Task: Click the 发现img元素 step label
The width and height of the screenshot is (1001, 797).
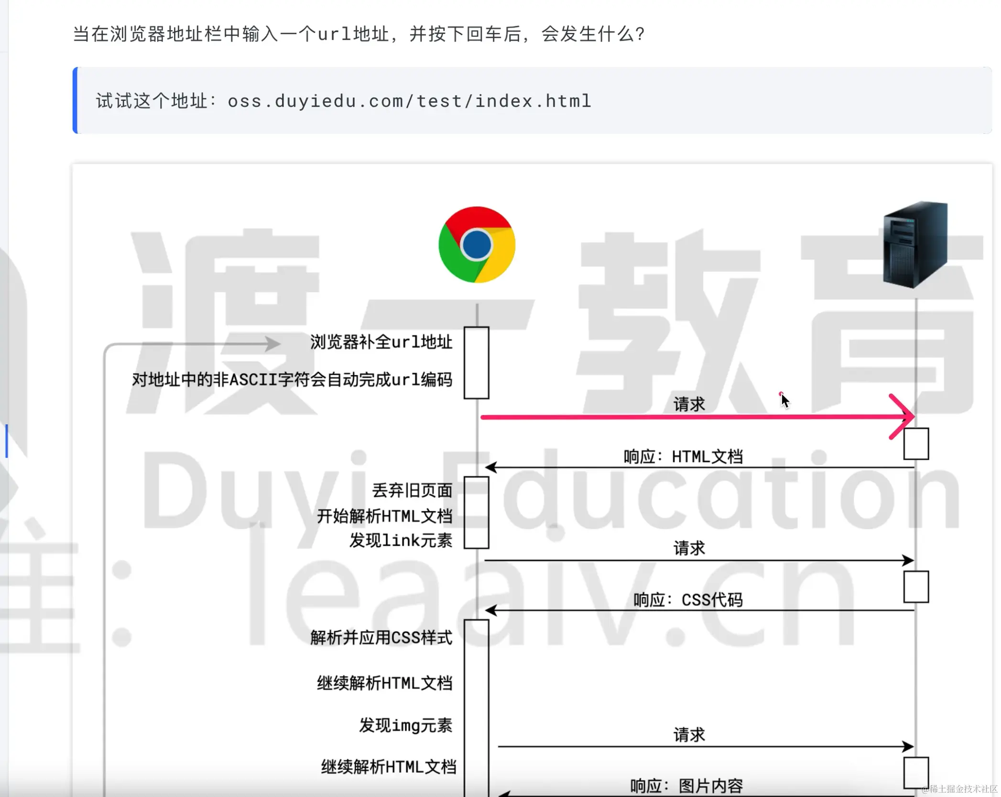Action: point(405,725)
